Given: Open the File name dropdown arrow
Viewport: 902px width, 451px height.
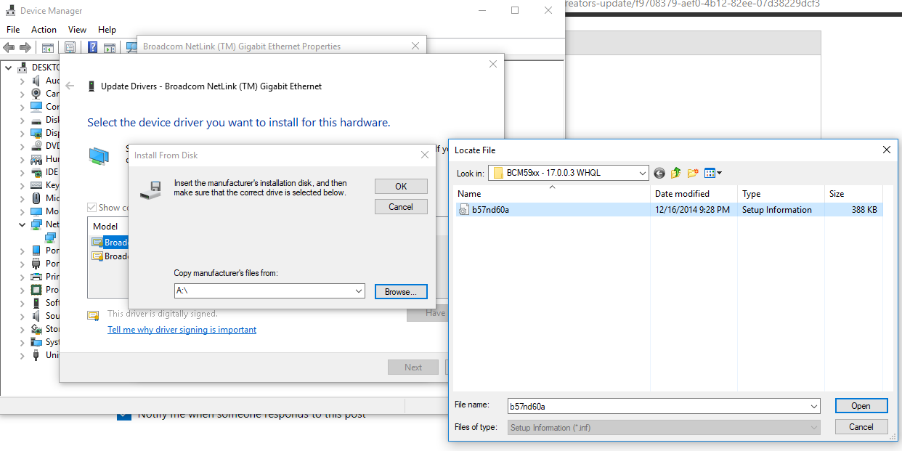Looking at the screenshot, I should click(x=813, y=407).
